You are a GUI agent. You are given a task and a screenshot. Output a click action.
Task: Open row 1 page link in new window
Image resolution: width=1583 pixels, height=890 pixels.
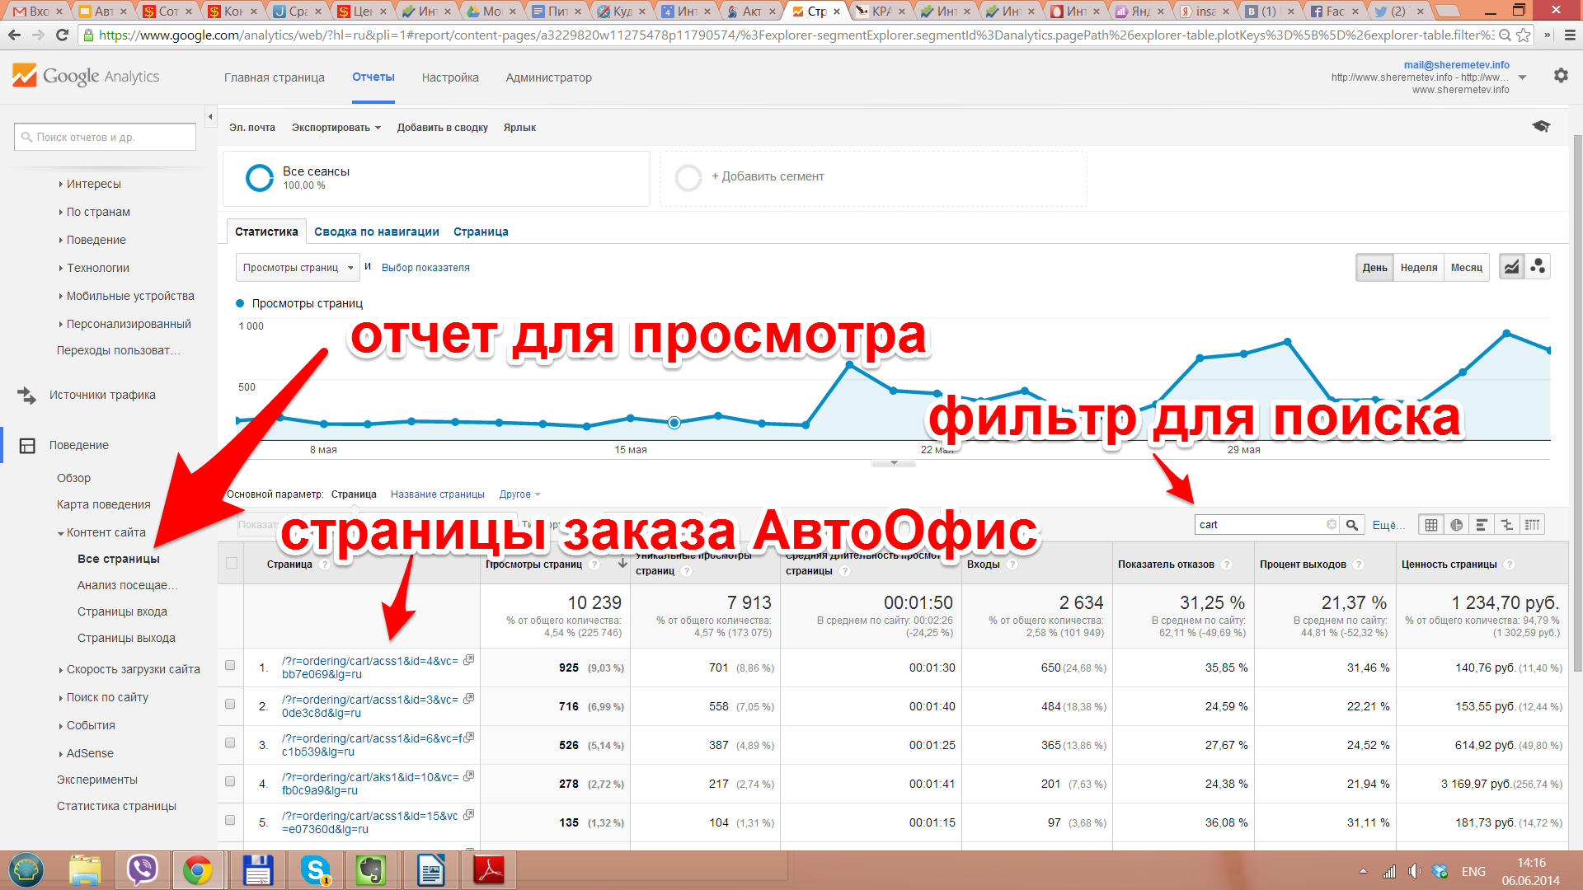pos(468,660)
